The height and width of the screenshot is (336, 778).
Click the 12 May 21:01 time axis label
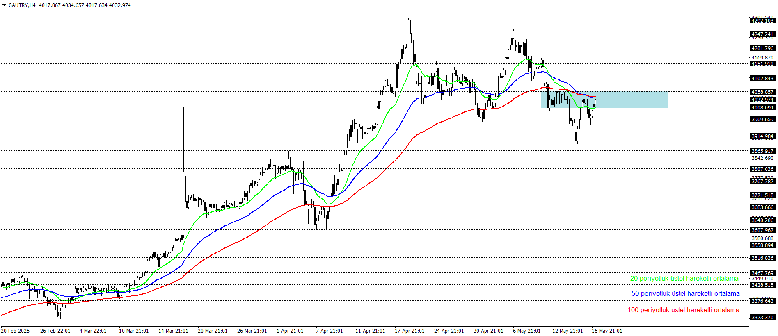pos(567,331)
